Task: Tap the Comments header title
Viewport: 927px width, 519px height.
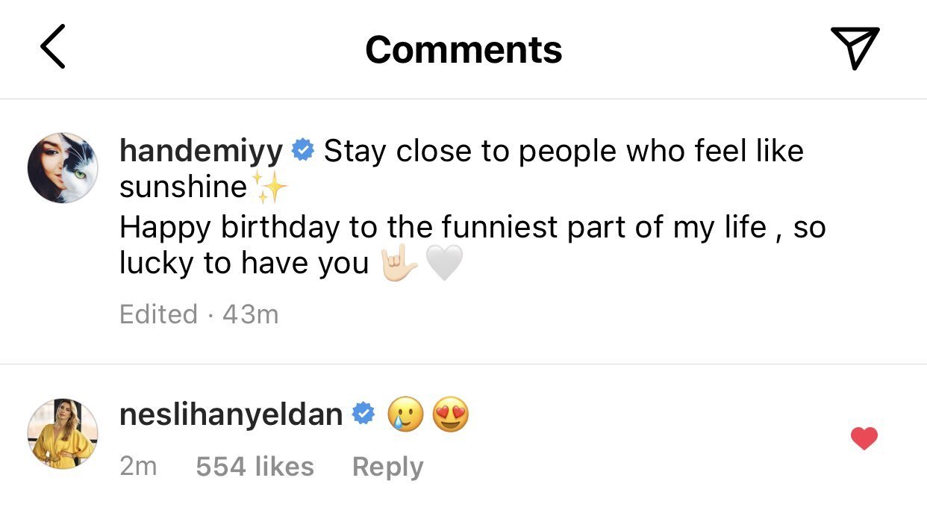Action: click(x=463, y=49)
